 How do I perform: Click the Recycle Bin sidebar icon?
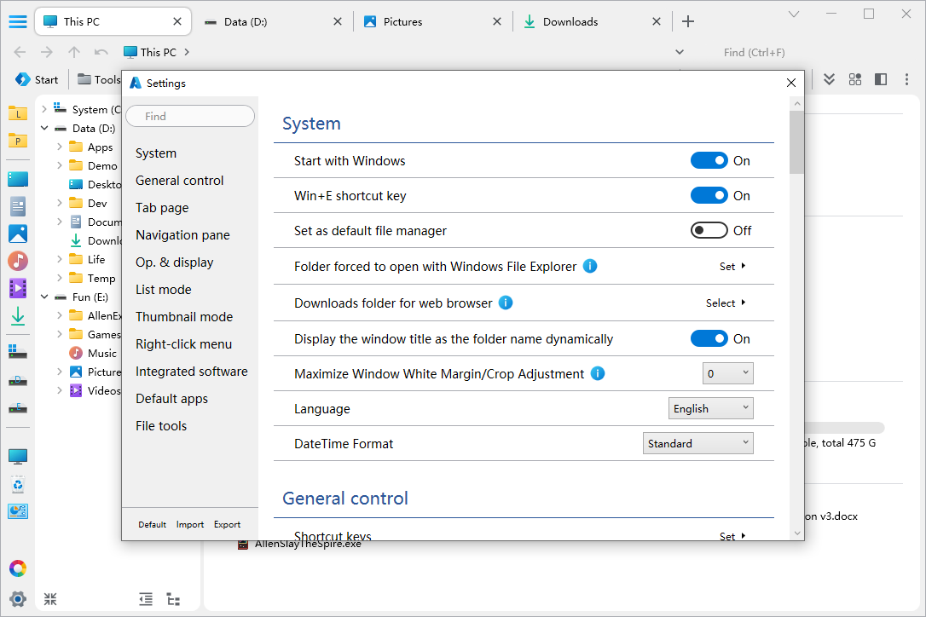click(18, 485)
